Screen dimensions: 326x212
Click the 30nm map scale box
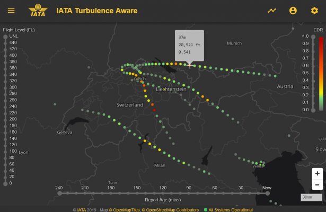(x=307, y=198)
